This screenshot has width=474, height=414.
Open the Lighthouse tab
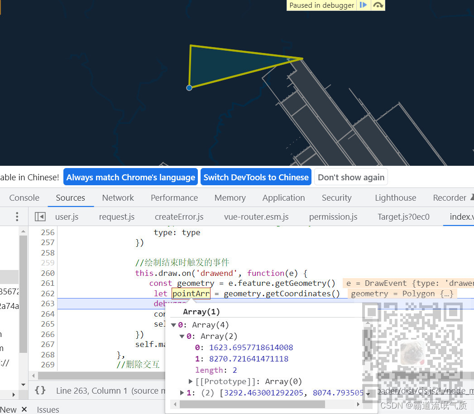click(395, 198)
